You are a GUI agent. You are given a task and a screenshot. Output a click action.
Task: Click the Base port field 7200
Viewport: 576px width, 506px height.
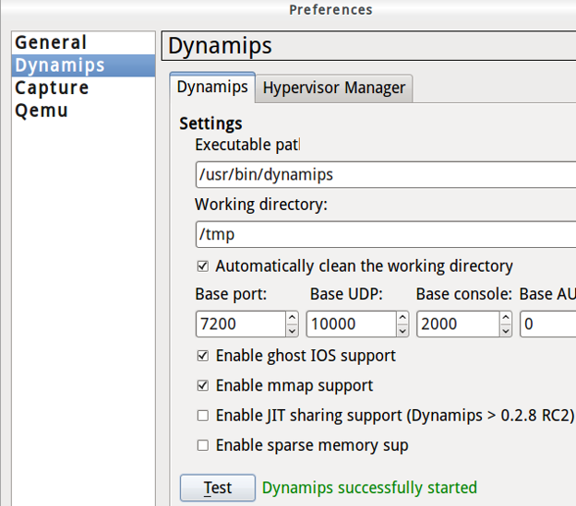[241, 324]
